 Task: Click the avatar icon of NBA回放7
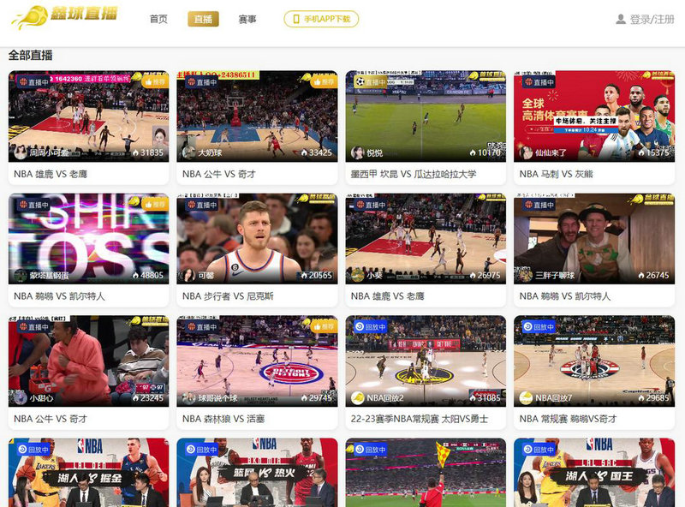[x=526, y=398]
